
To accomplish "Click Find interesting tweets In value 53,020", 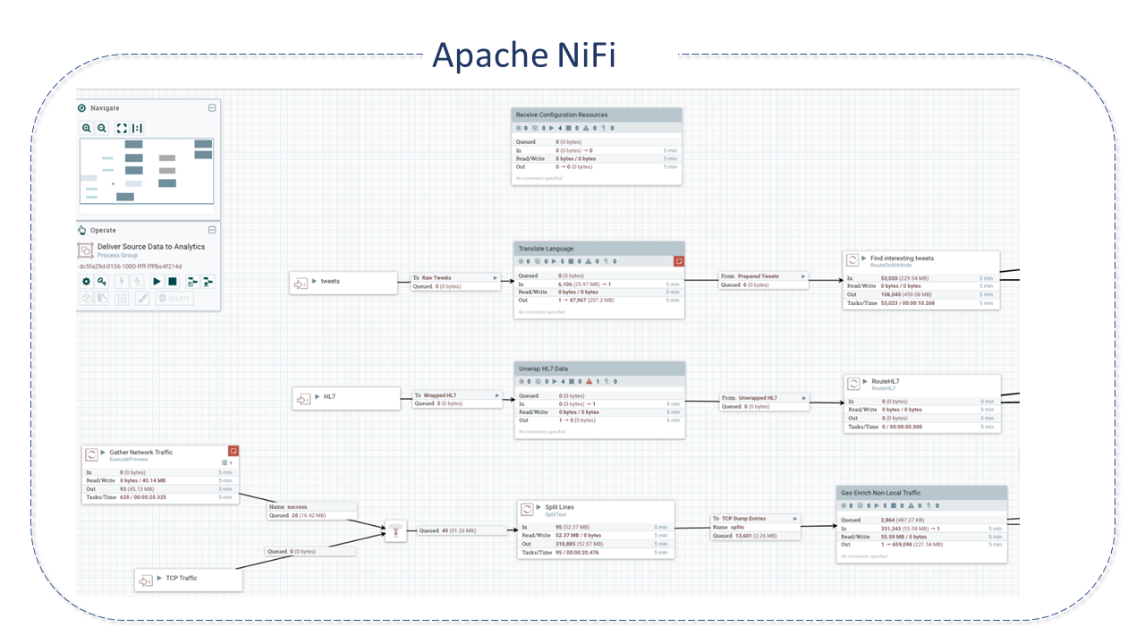I will (x=889, y=278).
